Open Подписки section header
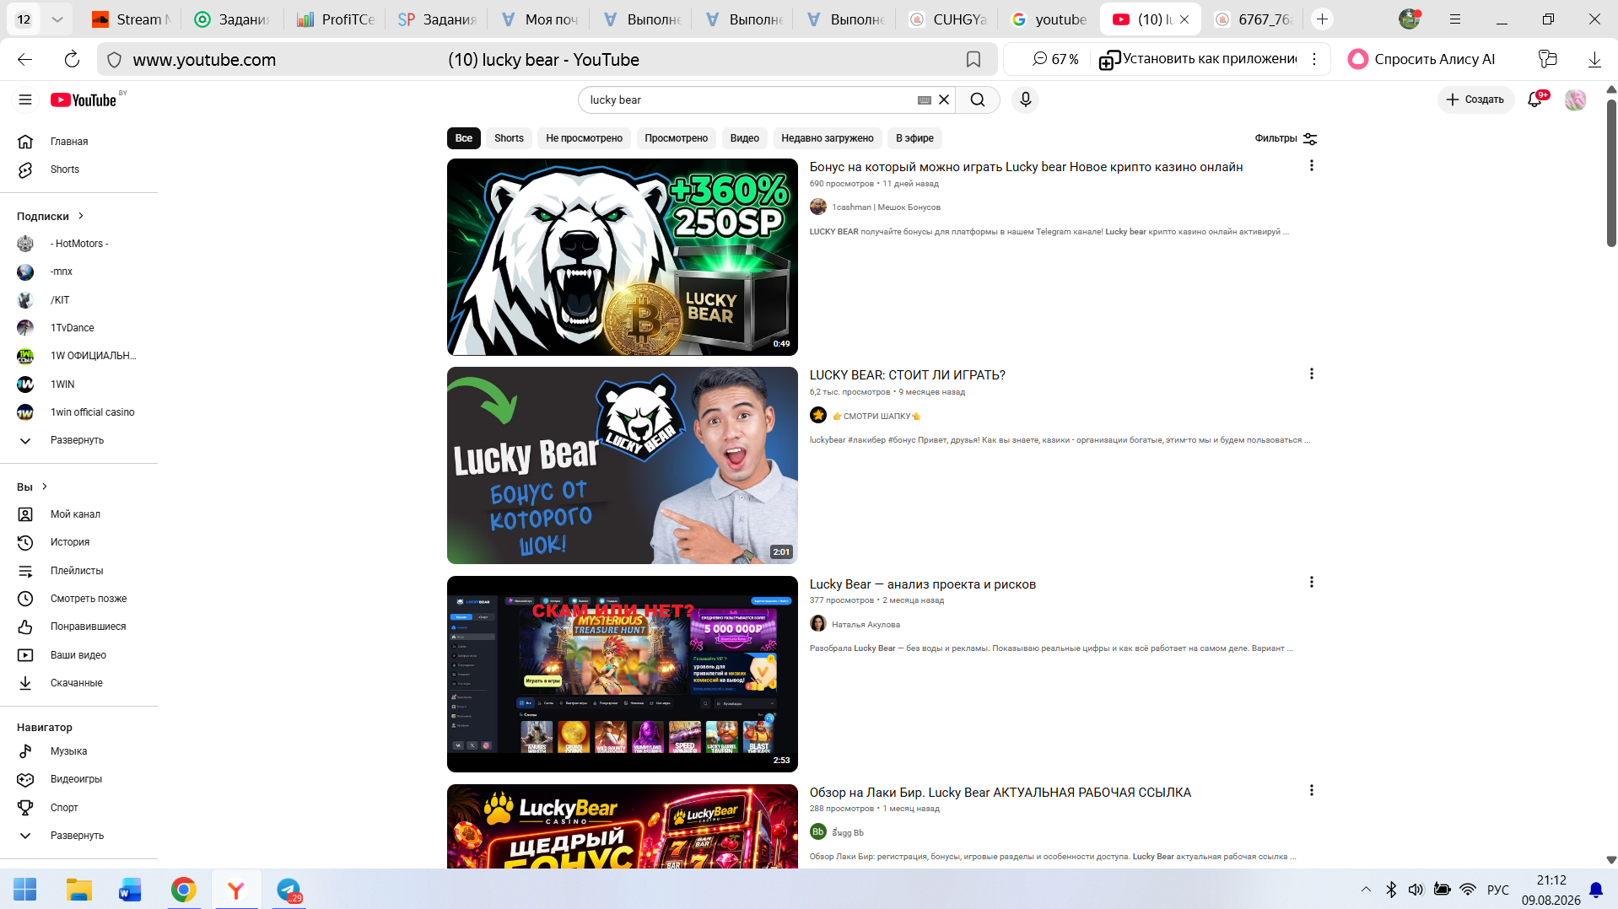The height and width of the screenshot is (909, 1618). coord(51,217)
